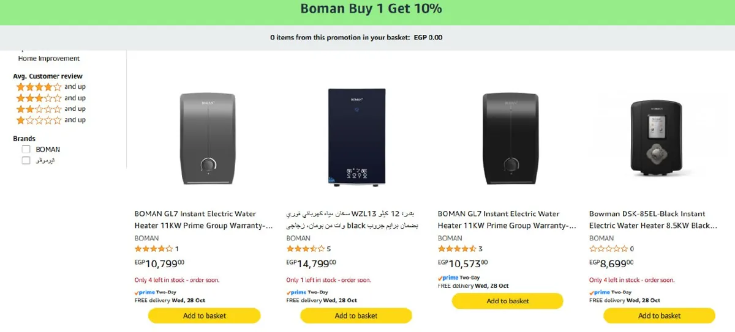Open star rating of first BOMAN GL7 heater
Viewport: 735px width, 332px height.
154,249
